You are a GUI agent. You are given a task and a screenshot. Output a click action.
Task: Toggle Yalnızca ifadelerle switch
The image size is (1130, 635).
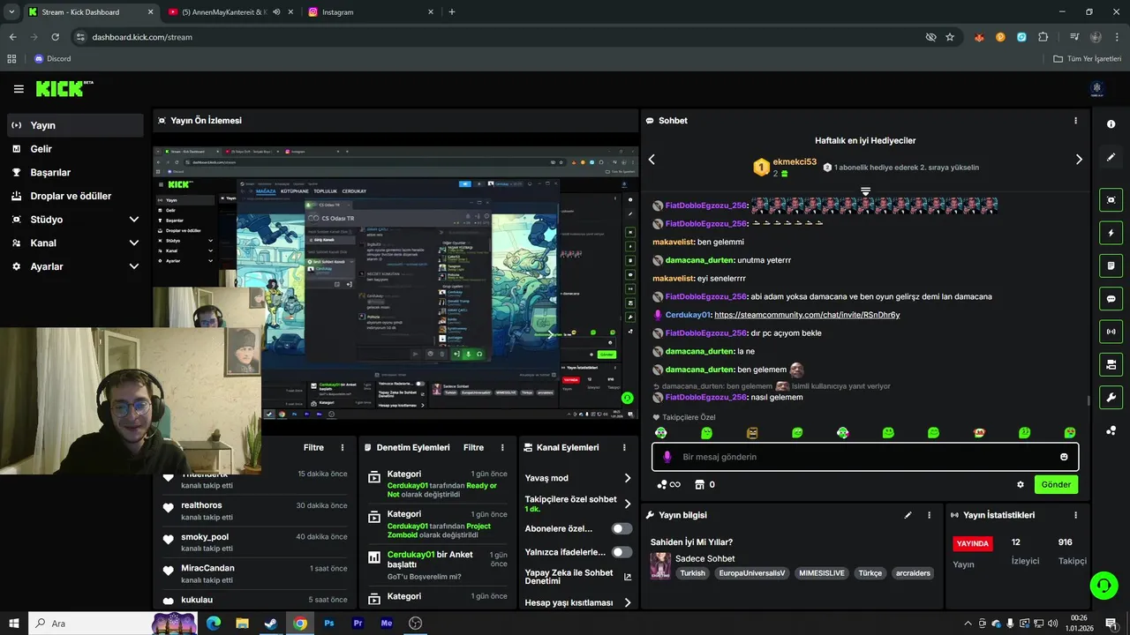622,552
